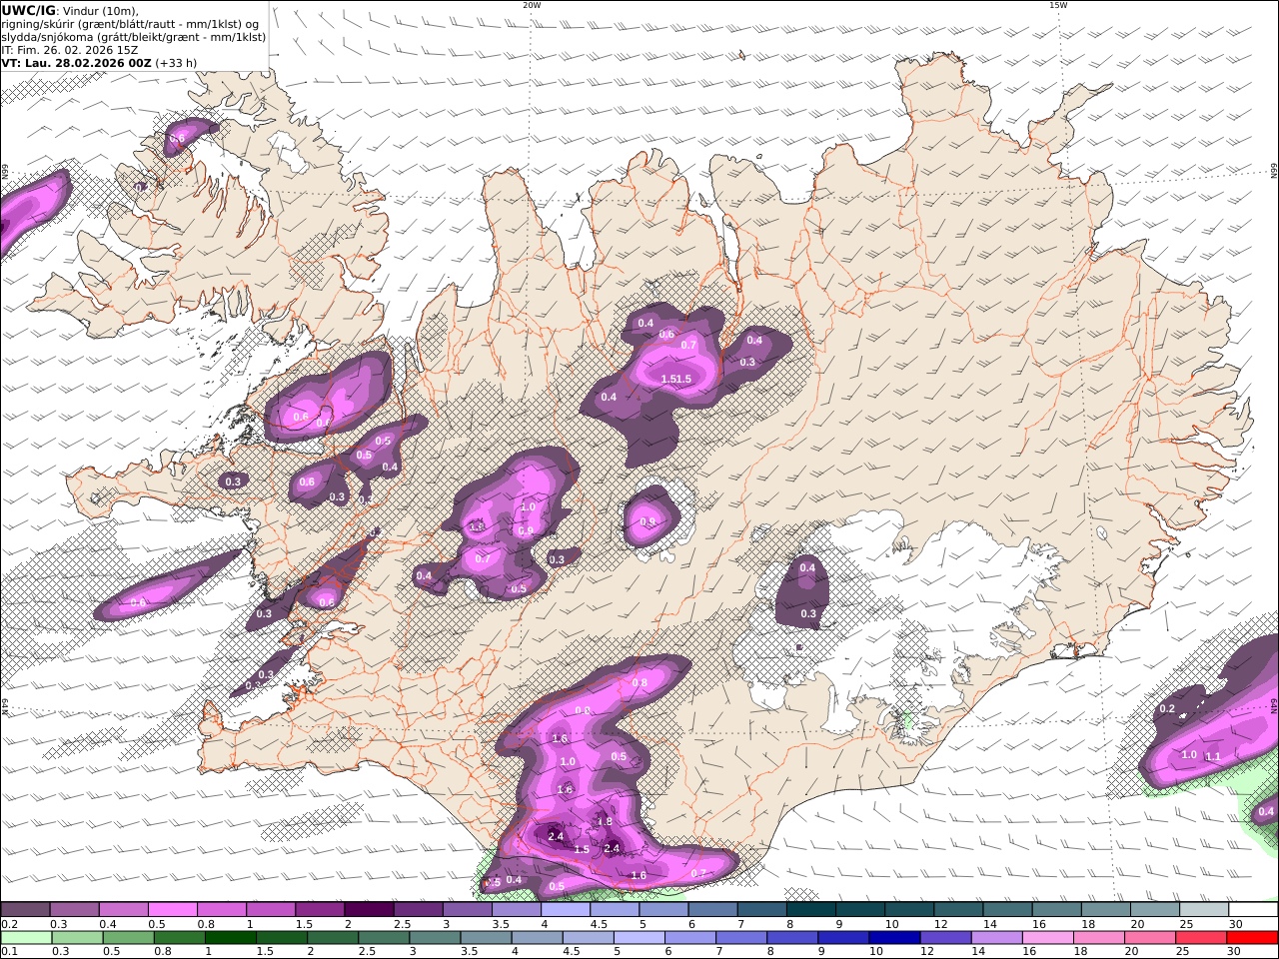Click the 30 number under the upper scale

[1235, 924]
